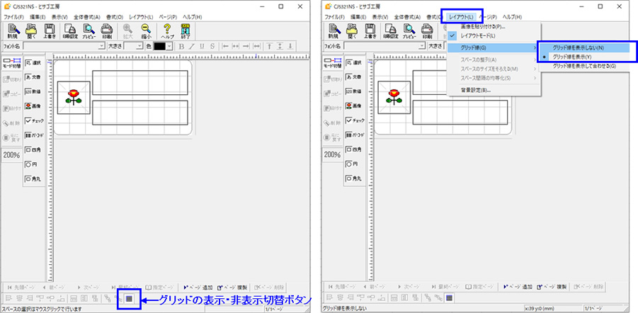This screenshot has width=638, height=313.
Task: Choose 背景設定(B)... from the layout menu
Action: coord(476,90)
